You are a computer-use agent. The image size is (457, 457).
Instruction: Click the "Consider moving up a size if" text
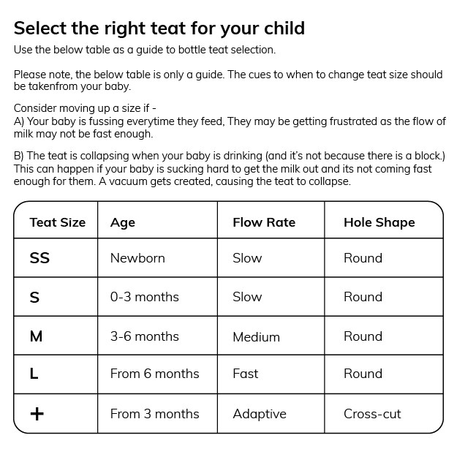(x=85, y=107)
